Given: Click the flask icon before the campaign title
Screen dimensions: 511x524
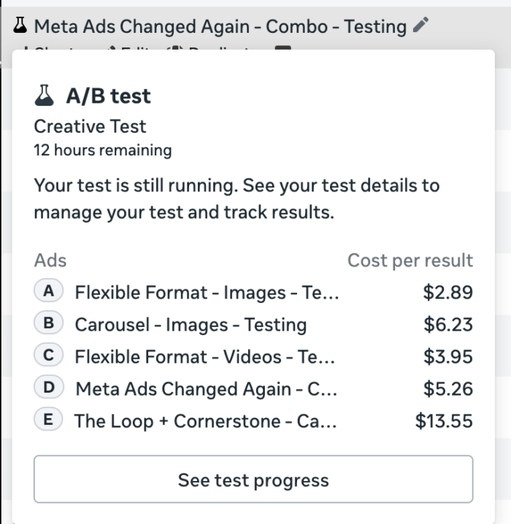Looking at the screenshot, I should 21,26.
